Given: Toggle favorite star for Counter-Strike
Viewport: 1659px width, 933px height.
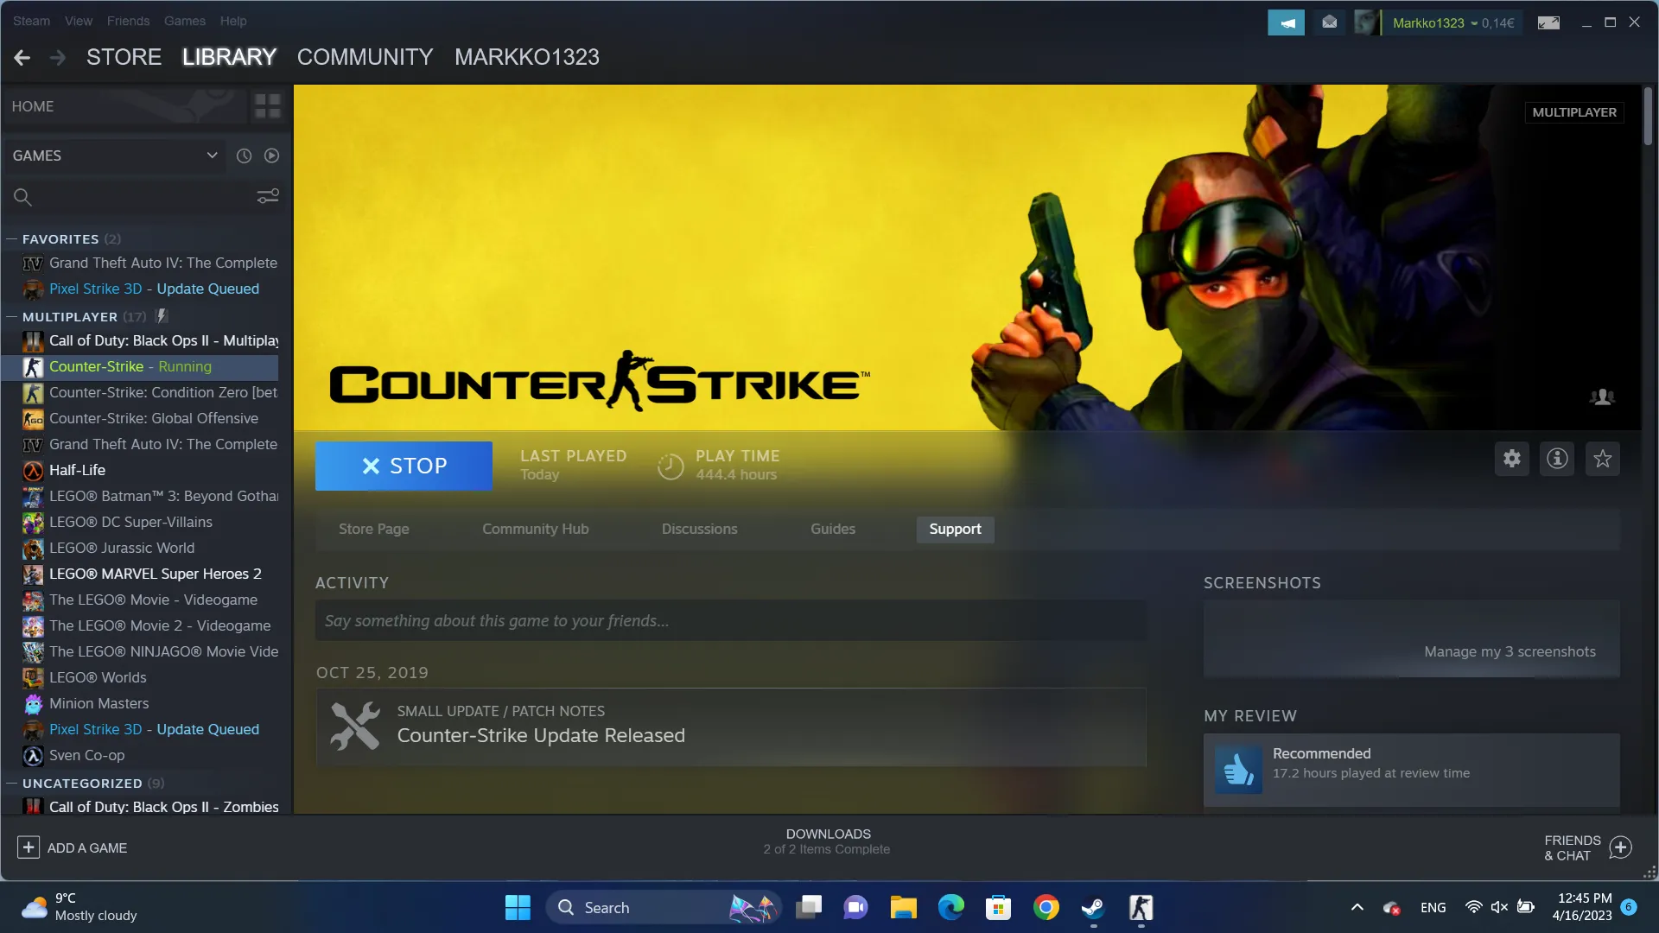Looking at the screenshot, I should point(1603,459).
